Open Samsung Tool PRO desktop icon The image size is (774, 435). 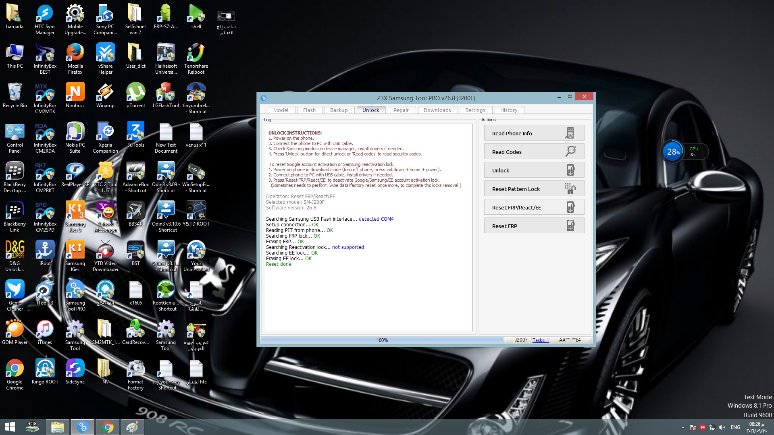pyautogui.click(x=75, y=296)
